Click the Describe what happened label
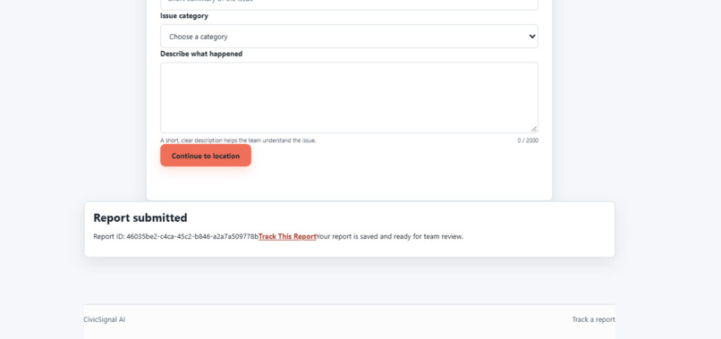 (201, 54)
